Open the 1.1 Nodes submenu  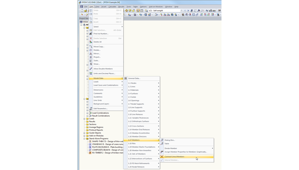pyautogui.click(x=142, y=83)
